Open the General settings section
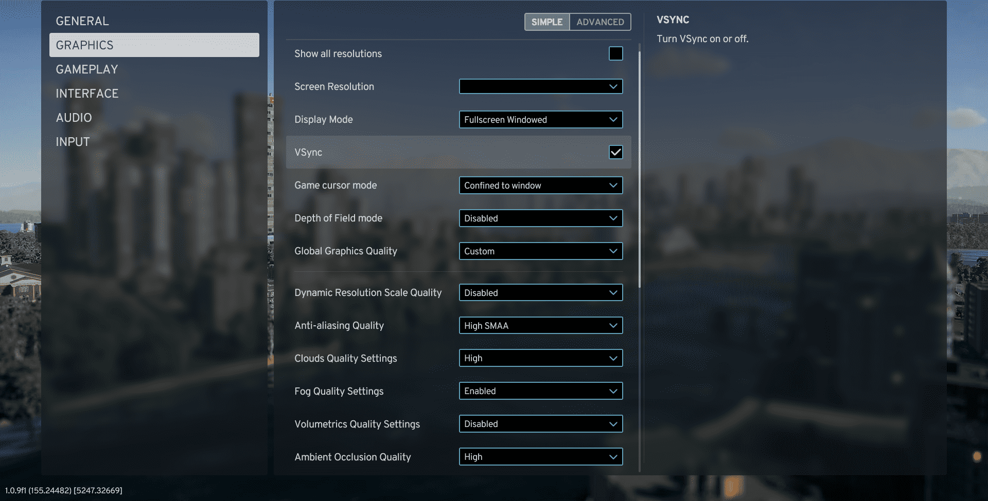This screenshot has height=501, width=988. coord(82,21)
